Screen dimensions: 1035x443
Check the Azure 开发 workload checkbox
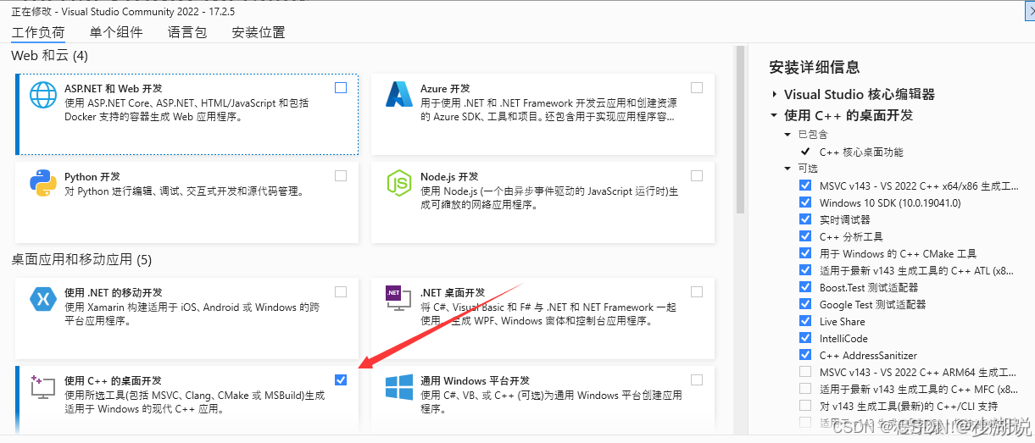point(697,87)
